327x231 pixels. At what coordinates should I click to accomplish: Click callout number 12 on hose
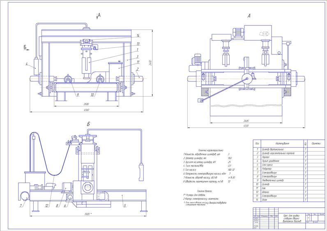point(47,206)
